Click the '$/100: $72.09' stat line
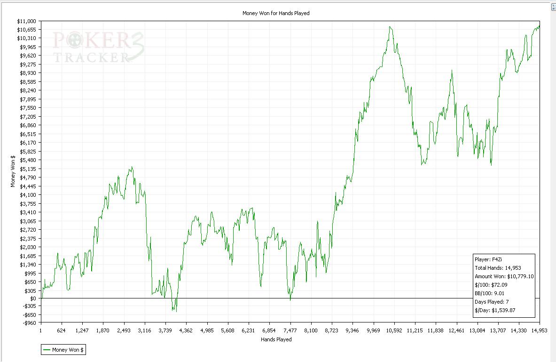The image size is (556, 362). 491,285
